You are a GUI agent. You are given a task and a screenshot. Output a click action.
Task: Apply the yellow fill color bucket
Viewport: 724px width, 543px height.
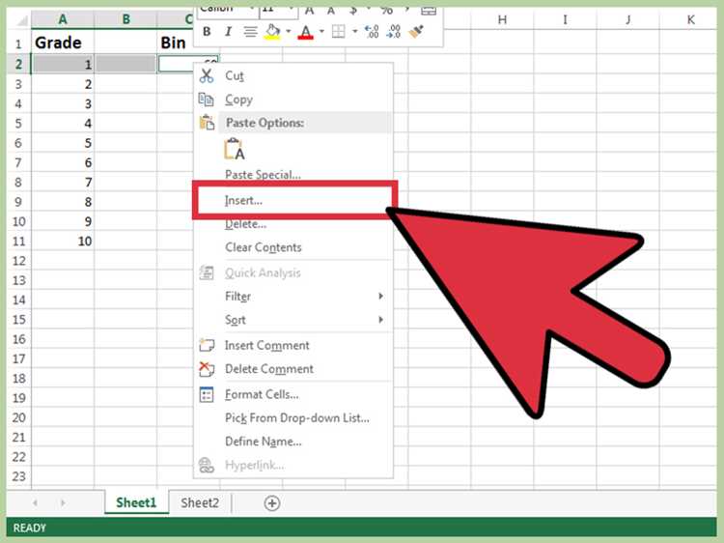(x=272, y=32)
